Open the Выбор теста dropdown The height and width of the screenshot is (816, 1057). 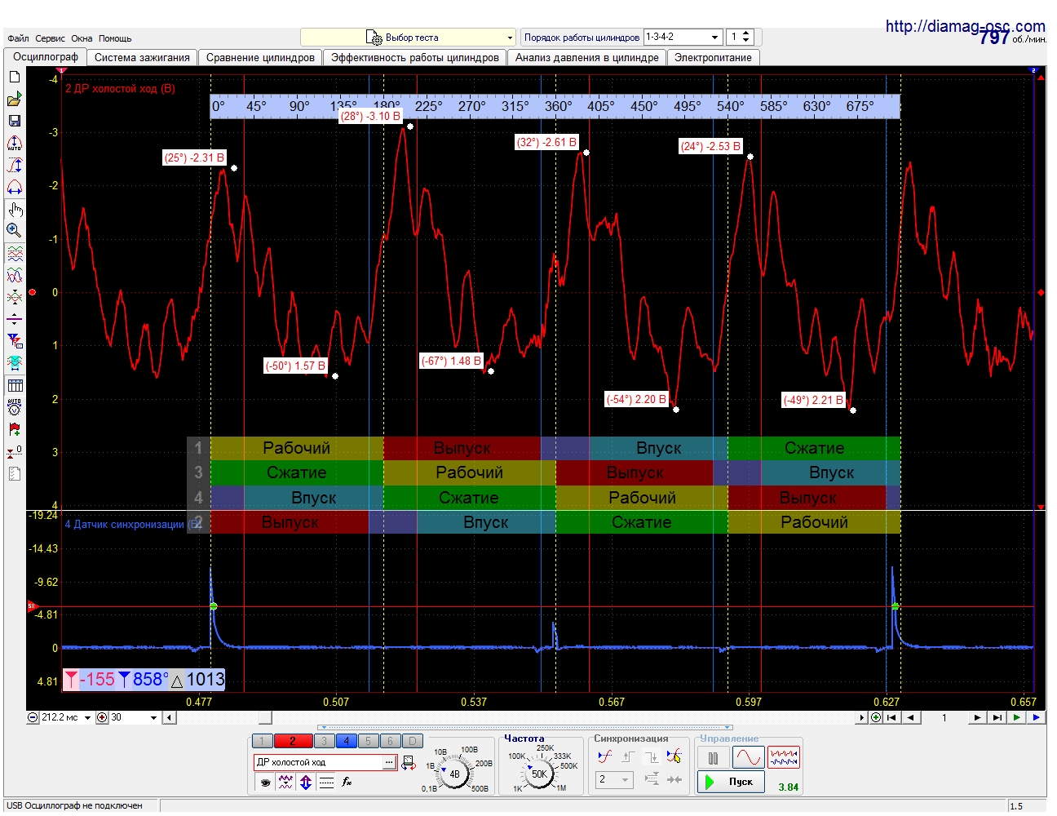click(409, 38)
